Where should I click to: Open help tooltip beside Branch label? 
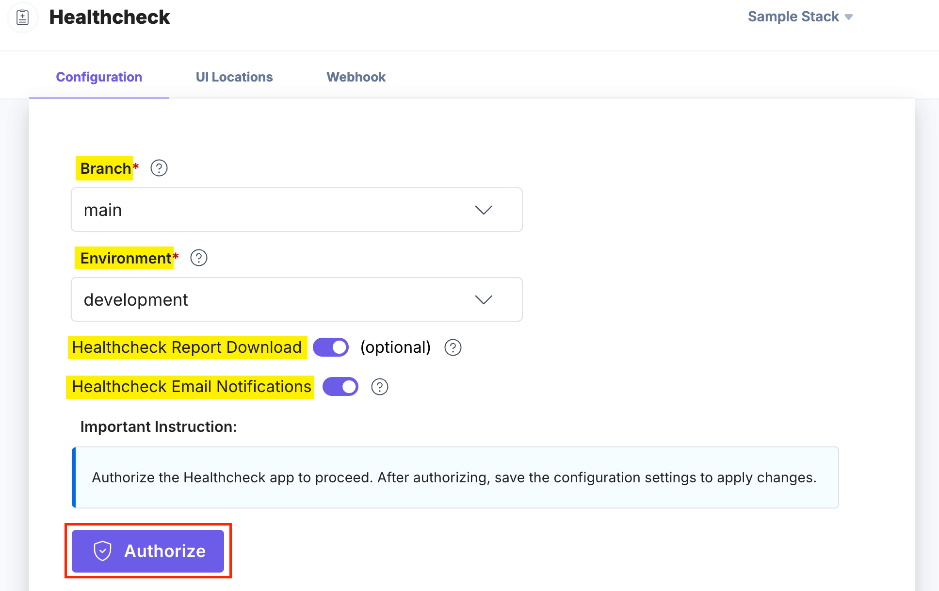[159, 167]
